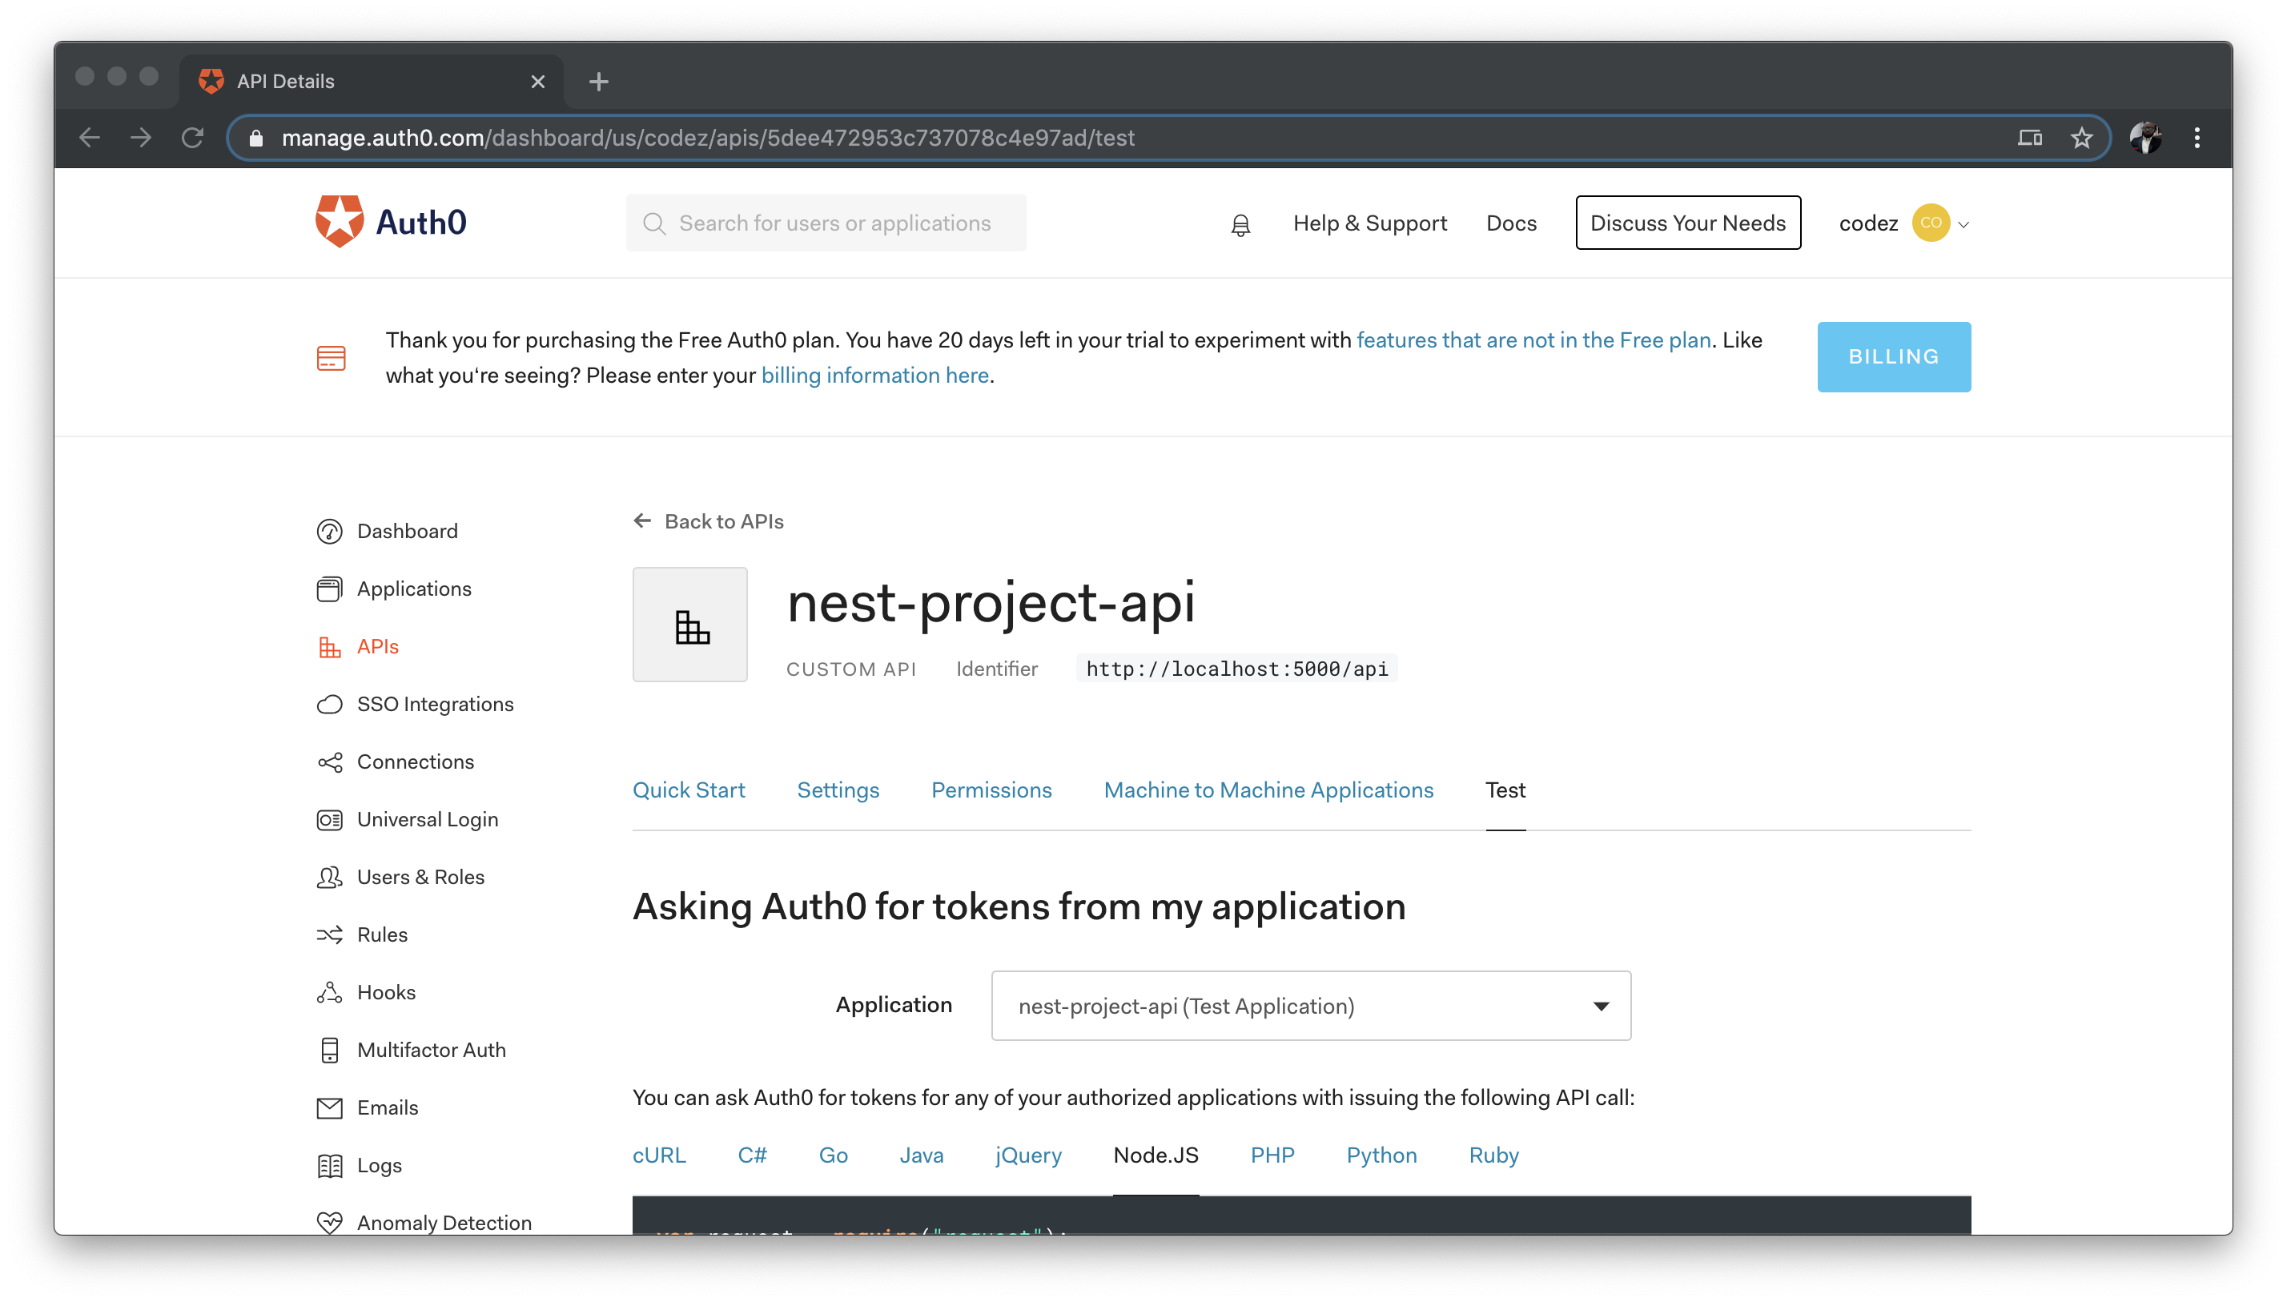Expand the Application select dropdown
Image resolution: width=2287 pixels, height=1302 pixels.
pyautogui.click(x=1311, y=1006)
